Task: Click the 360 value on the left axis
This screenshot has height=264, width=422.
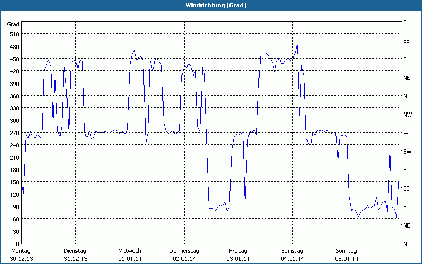Action: coord(13,96)
